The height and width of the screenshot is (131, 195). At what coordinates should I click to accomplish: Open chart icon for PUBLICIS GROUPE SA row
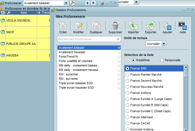coord(2,44)
